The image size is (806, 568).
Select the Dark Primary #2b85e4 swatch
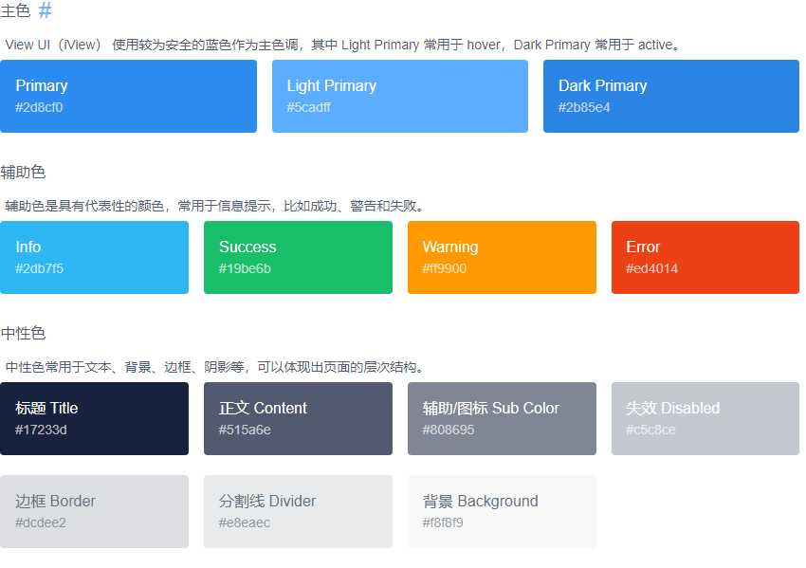(x=671, y=96)
